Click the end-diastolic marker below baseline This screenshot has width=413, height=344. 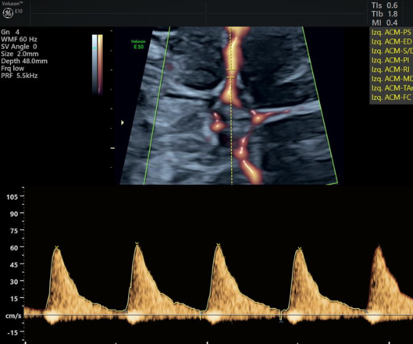(281, 321)
